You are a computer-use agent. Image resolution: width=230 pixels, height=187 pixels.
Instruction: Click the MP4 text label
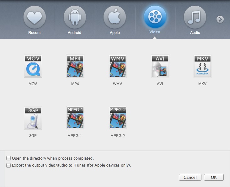click(x=75, y=84)
